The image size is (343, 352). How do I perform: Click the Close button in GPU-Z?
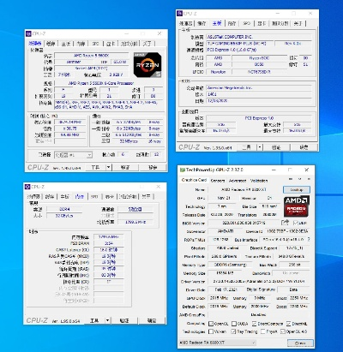(300, 343)
